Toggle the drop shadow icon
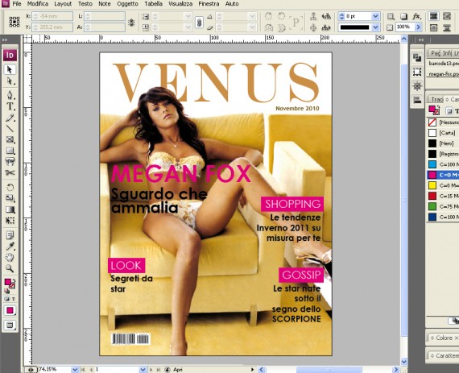Viewport: 459px width, 373px height. pyautogui.click(x=403, y=16)
